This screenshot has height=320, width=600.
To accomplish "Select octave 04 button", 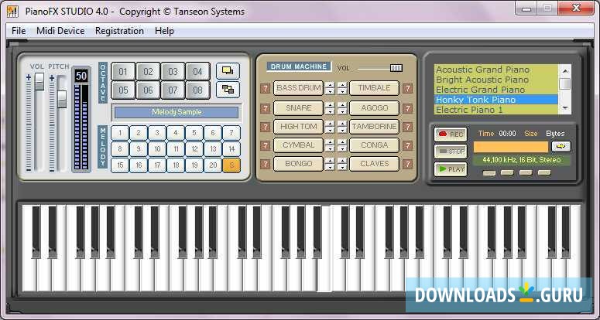I will pos(198,72).
